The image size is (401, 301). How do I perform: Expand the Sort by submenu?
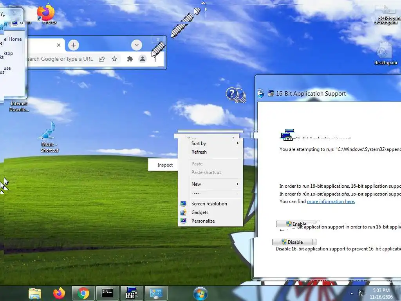point(210,143)
